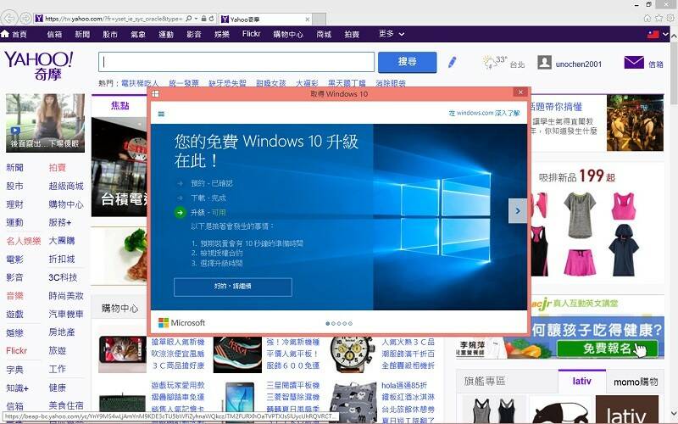Click the Windows logo in dialog title bar
This screenshot has height=424, width=678.
click(156, 93)
